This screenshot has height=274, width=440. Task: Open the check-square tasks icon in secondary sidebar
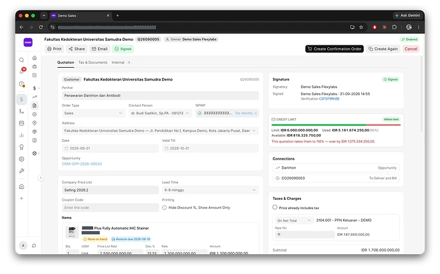coord(34,75)
